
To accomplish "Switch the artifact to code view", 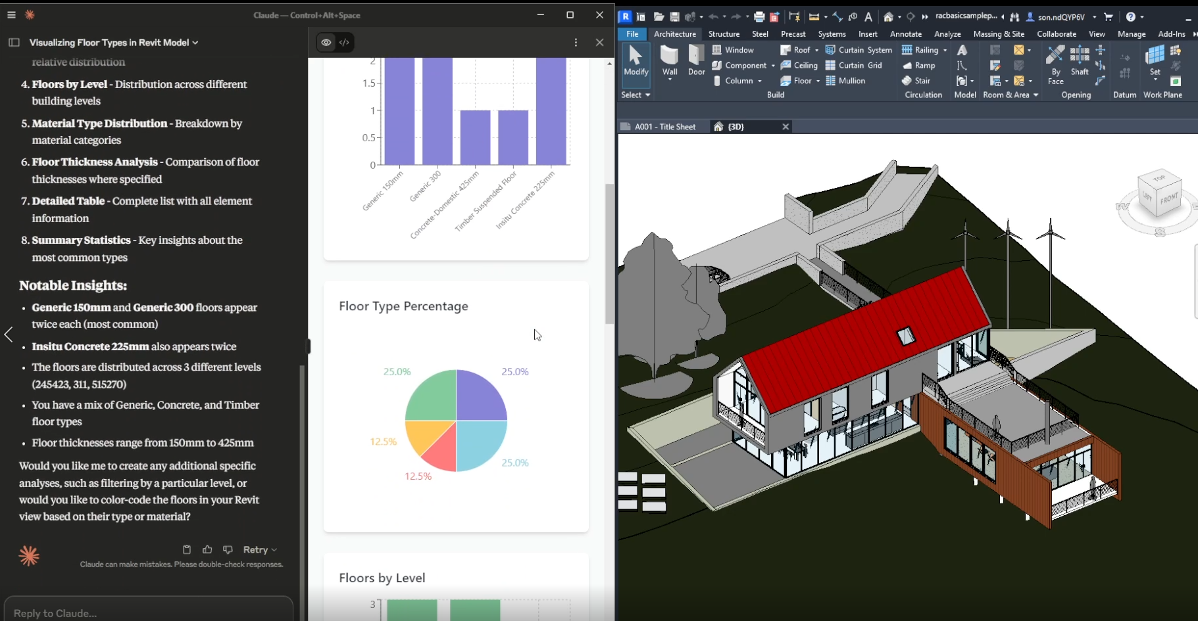I will (344, 42).
